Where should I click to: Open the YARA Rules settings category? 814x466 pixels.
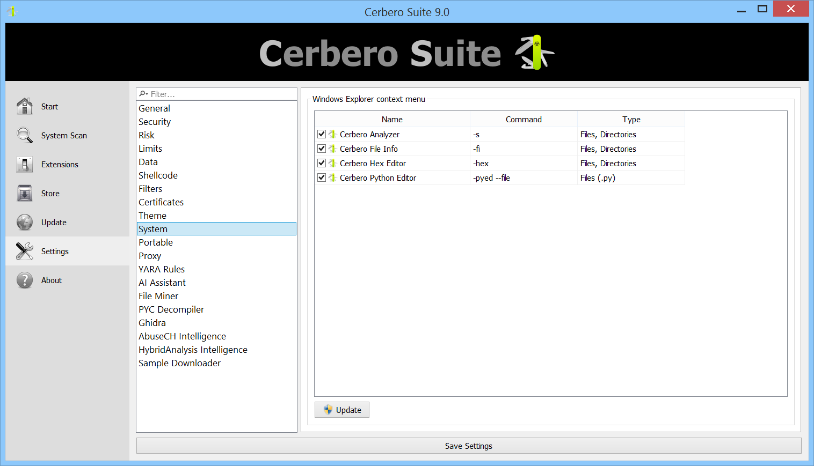point(216,269)
